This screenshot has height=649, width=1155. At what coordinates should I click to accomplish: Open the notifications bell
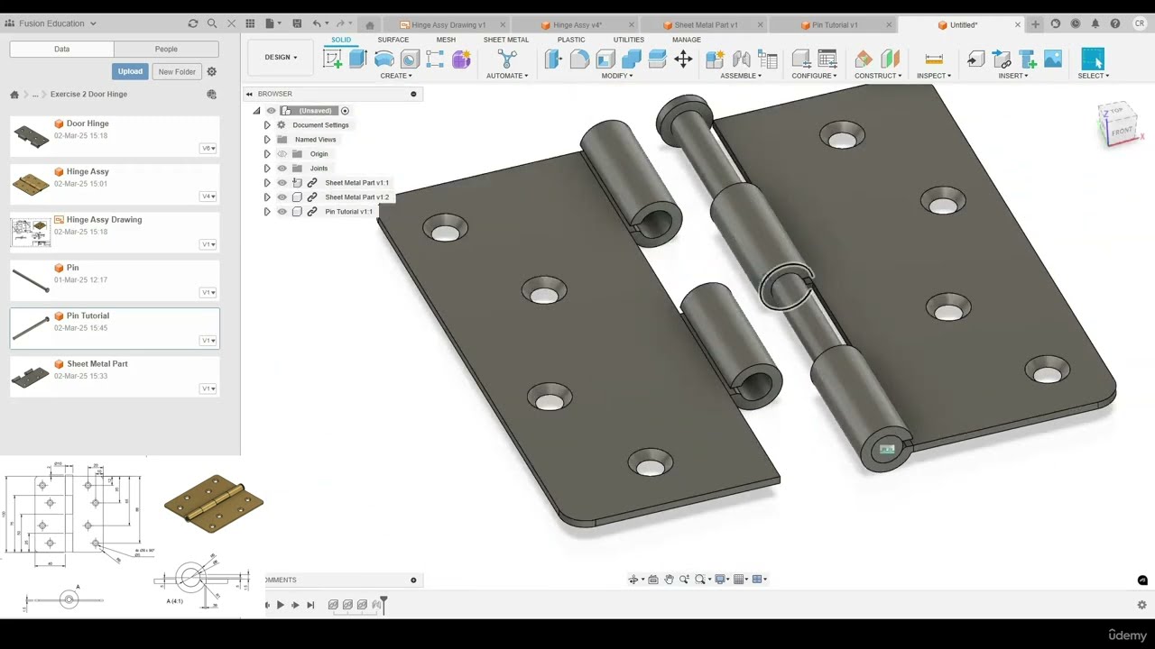[x=1095, y=24]
